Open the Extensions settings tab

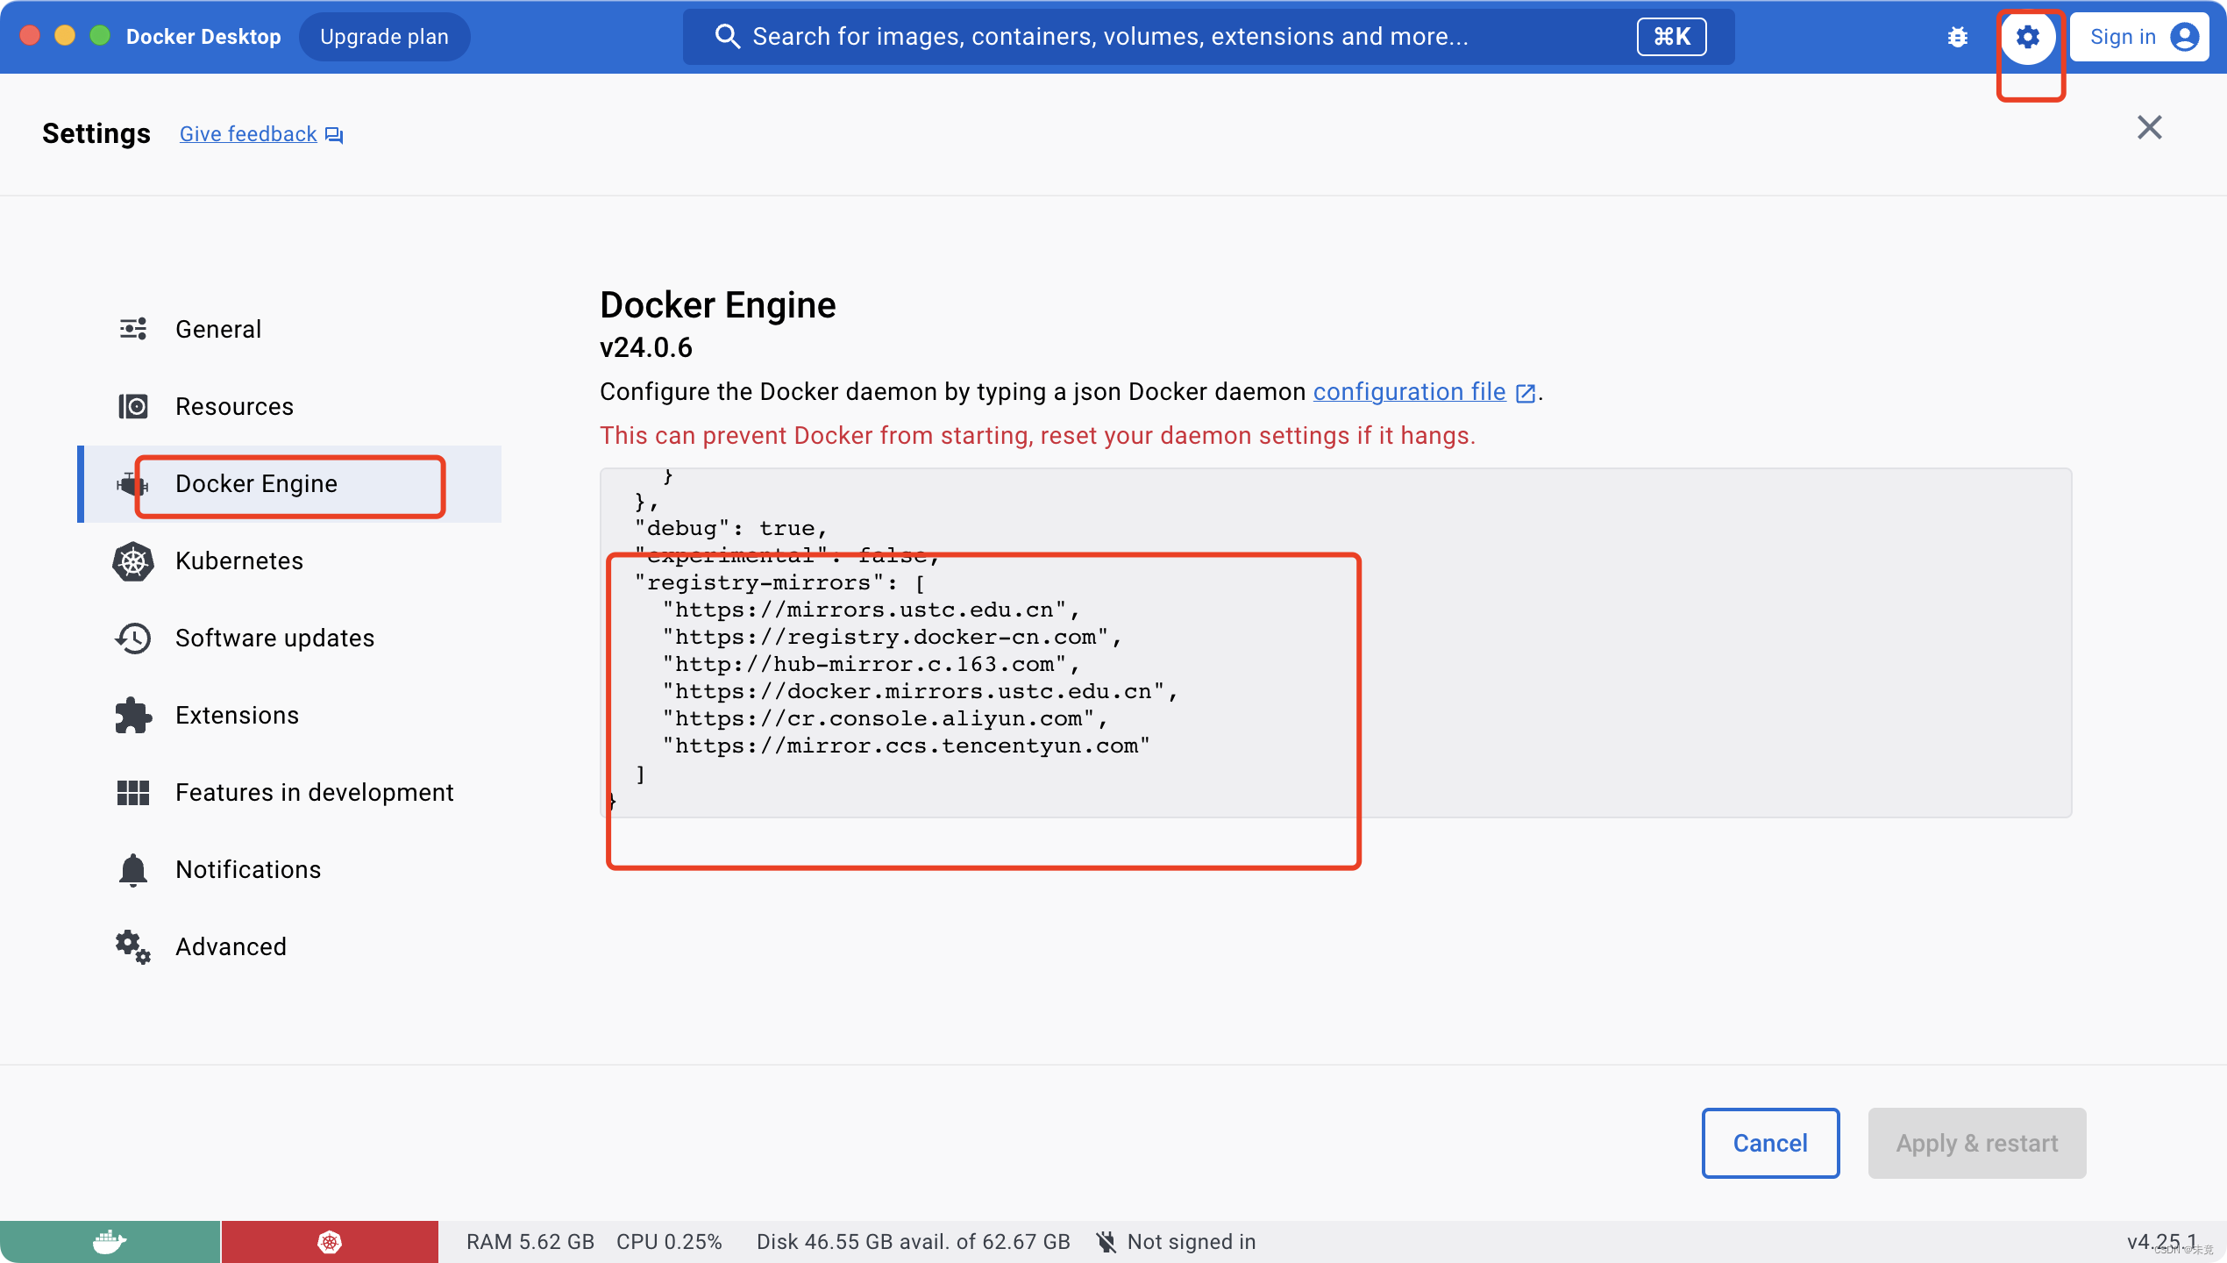click(289, 715)
